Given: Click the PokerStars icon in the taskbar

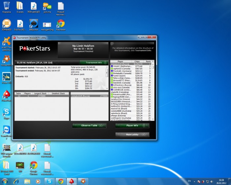Looking at the screenshot, I should (x=71, y=181).
